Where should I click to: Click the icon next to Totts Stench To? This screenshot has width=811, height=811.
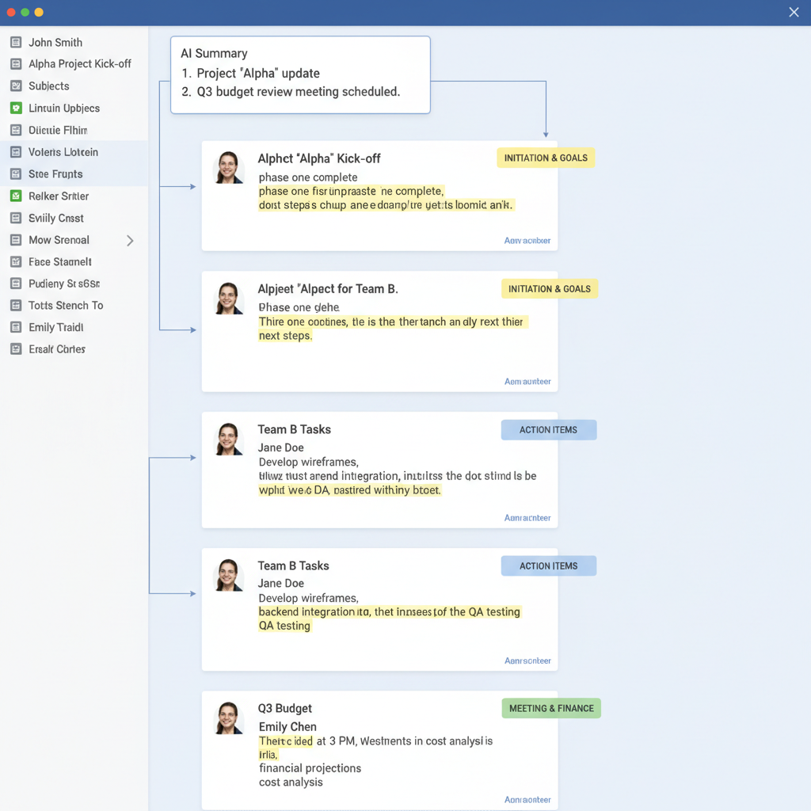pyautogui.click(x=16, y=305)
